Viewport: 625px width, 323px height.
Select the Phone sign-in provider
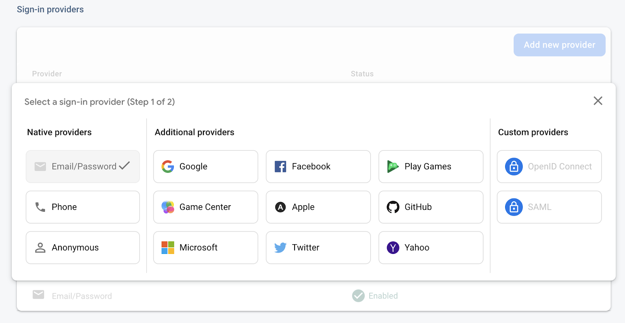[82, 207]
